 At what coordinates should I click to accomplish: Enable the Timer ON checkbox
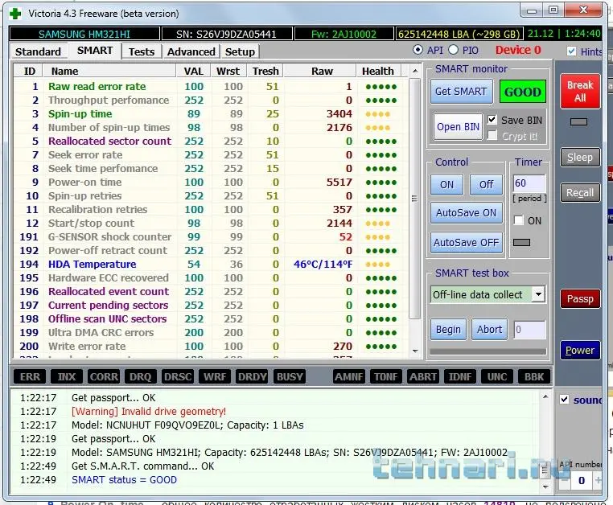(x=519, y=220)
